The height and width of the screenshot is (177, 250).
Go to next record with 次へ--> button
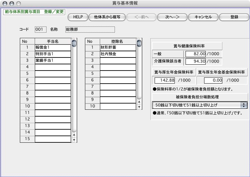172,17
